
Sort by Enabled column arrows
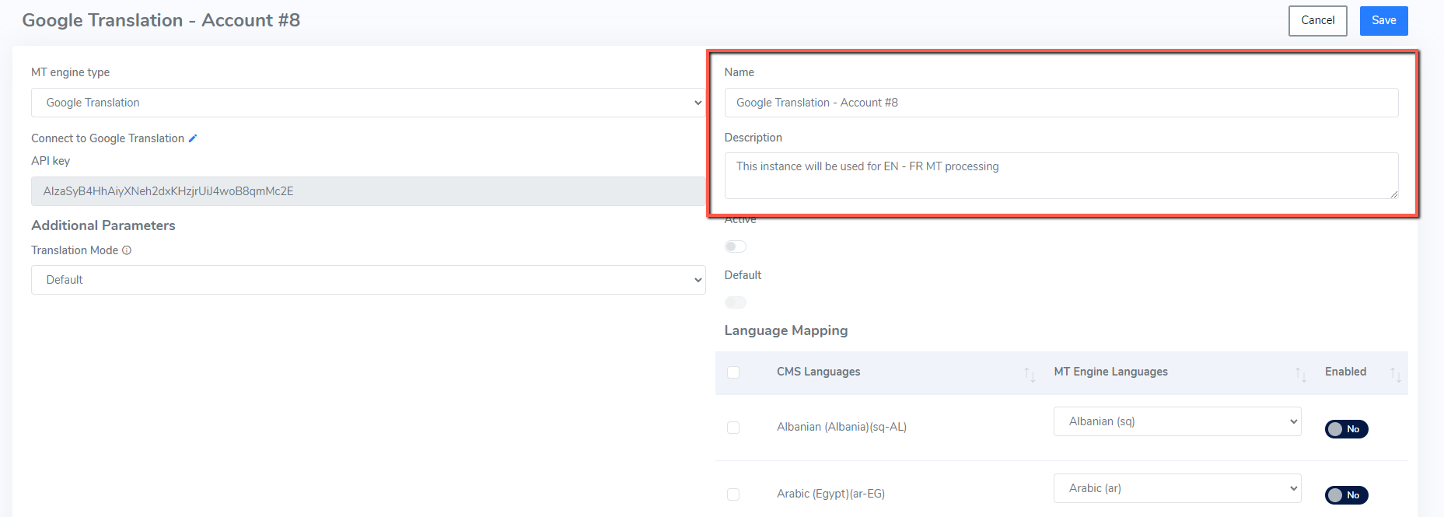1395,374
